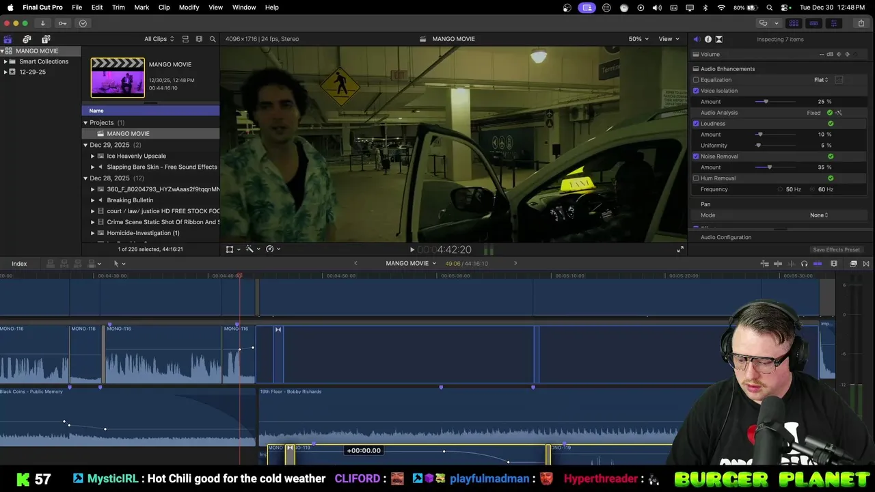Open the Mark menu
The image size is (875, 492).
coord(142,8)
